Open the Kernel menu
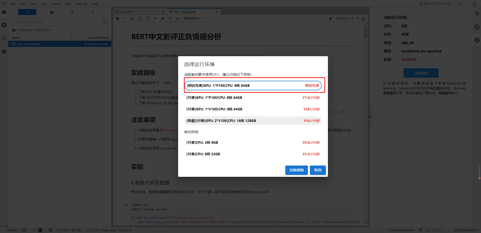481x233 pixels. (x=56, y=4)
